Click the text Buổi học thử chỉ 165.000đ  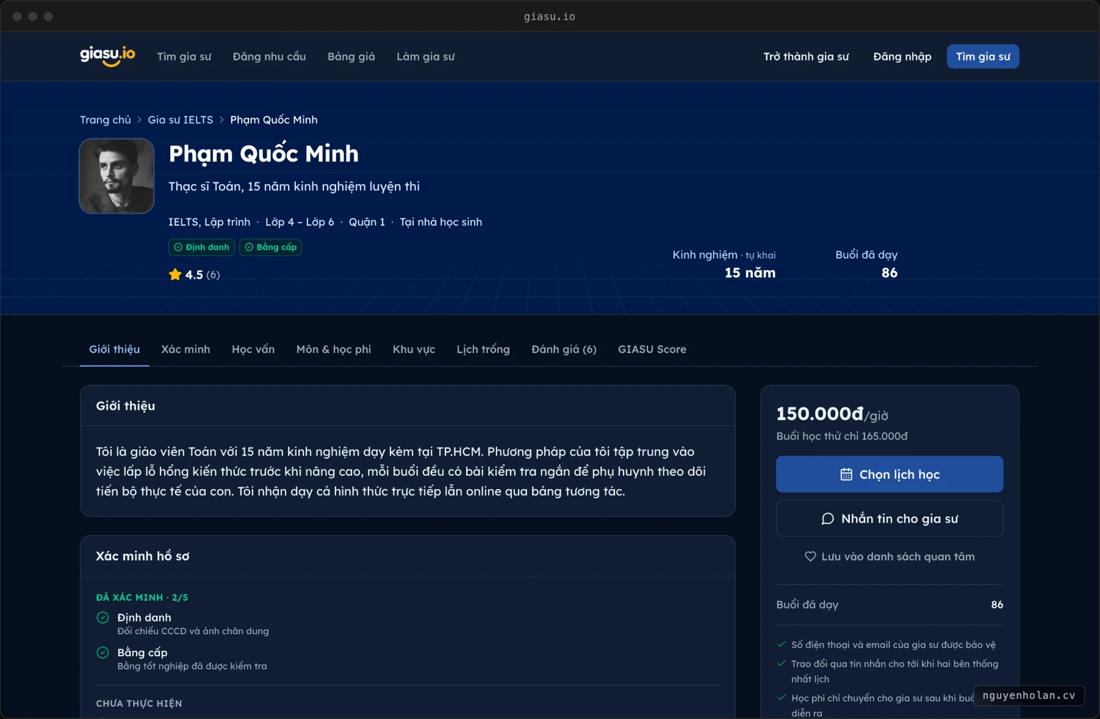(x=842, y=436)
